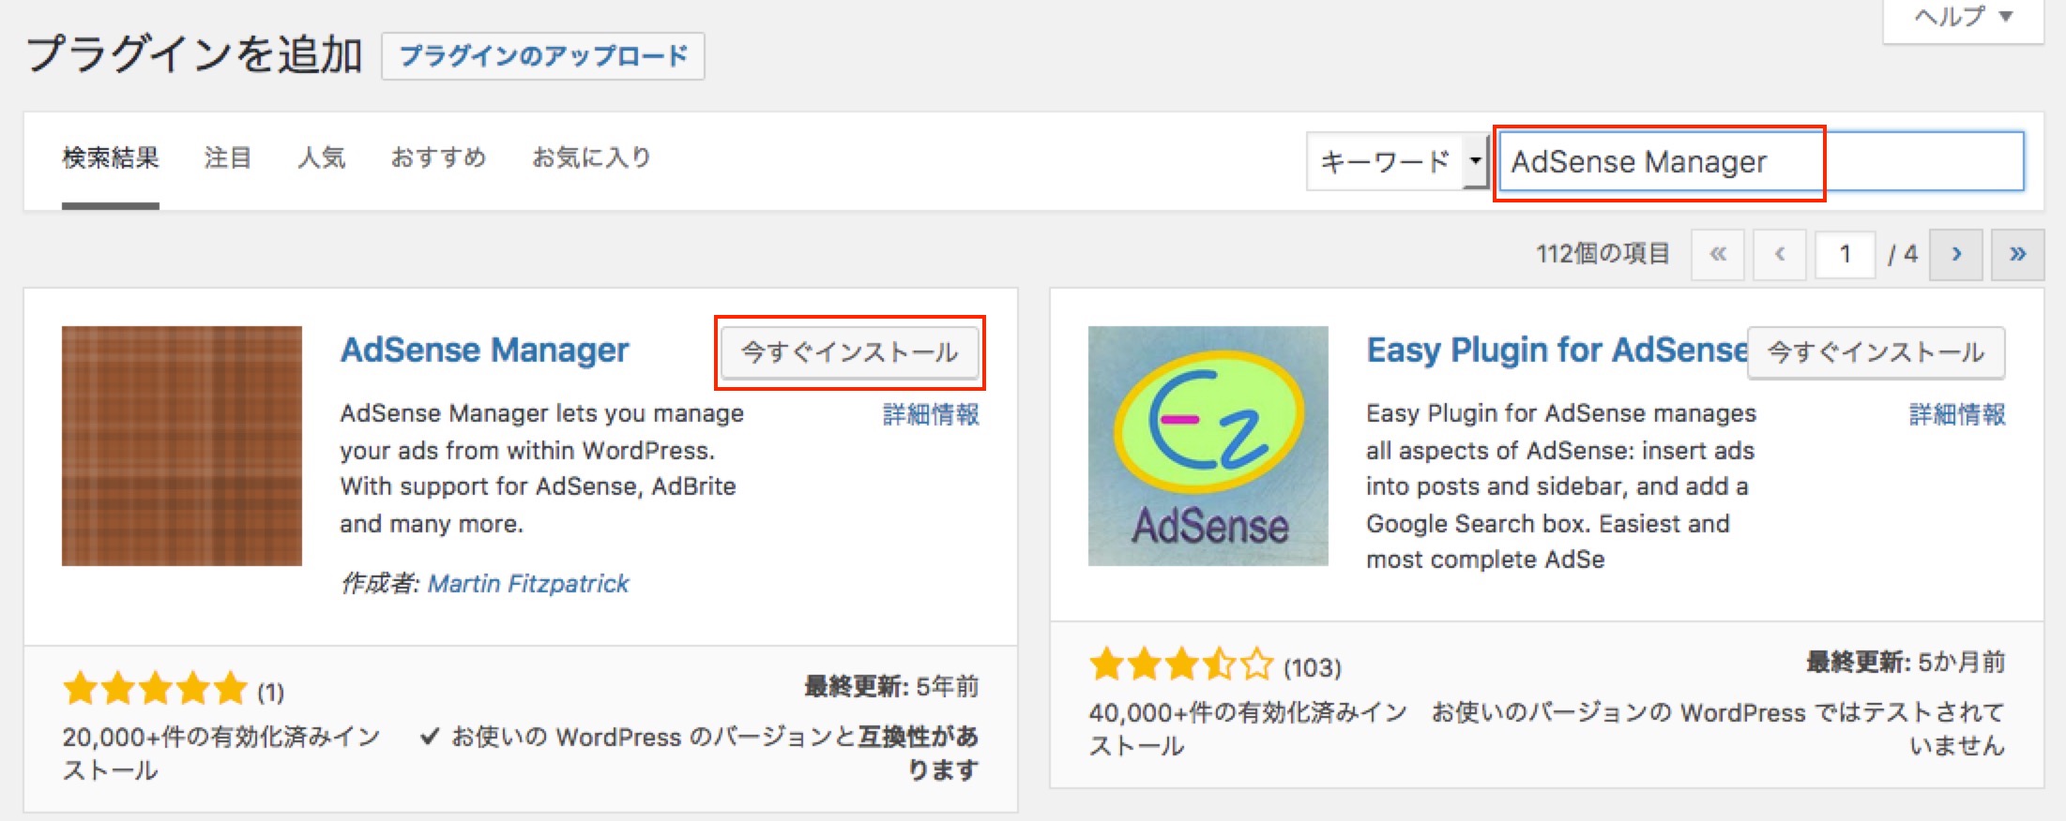
Task: Click Easy Plugin for AdSense star rating
Action: 1180,665
